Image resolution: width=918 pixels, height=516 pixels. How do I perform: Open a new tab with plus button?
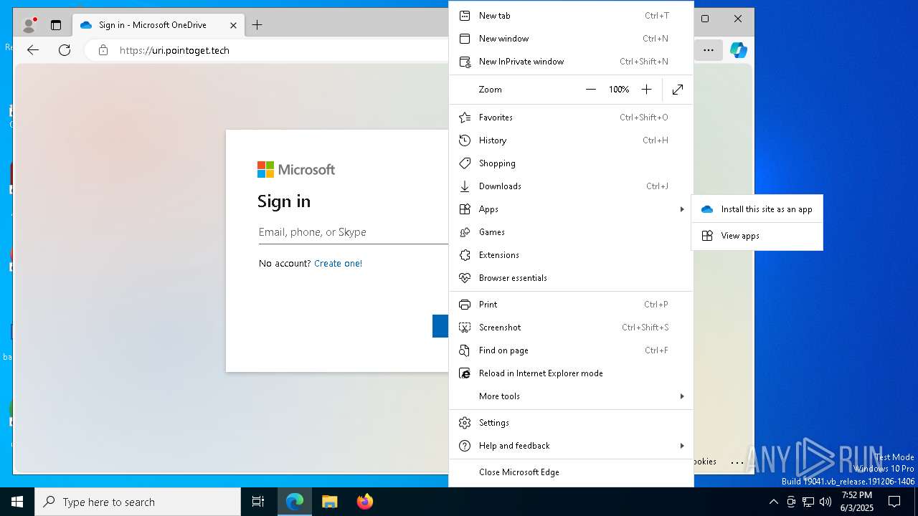coord(257,25)
